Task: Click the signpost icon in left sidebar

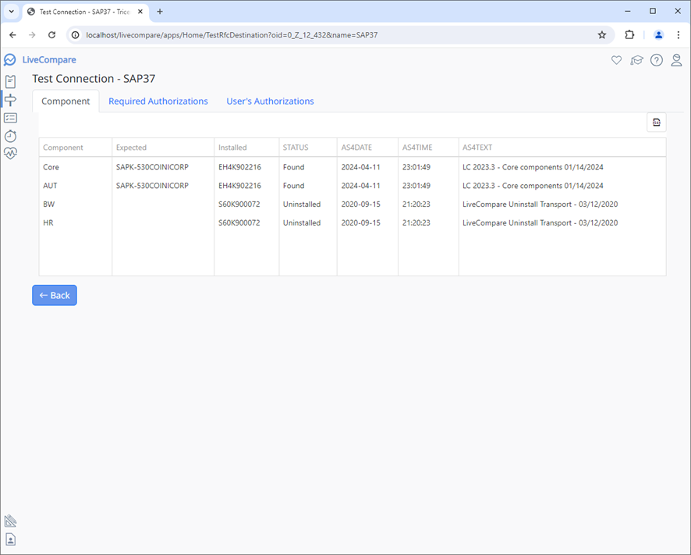Action: [x=10, y=99]
